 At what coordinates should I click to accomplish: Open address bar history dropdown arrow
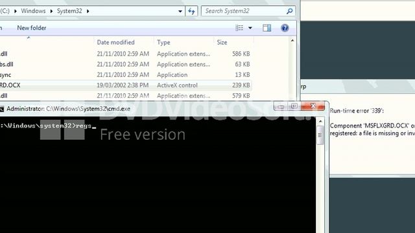pos(180,12)
